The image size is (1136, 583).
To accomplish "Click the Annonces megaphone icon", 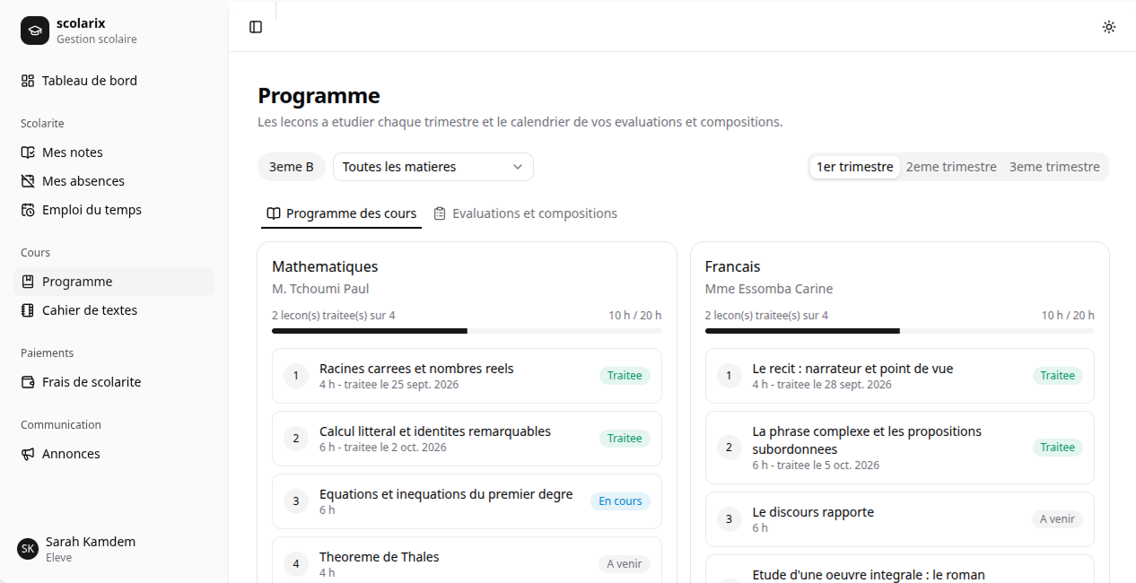I will (x=28, y=454).
